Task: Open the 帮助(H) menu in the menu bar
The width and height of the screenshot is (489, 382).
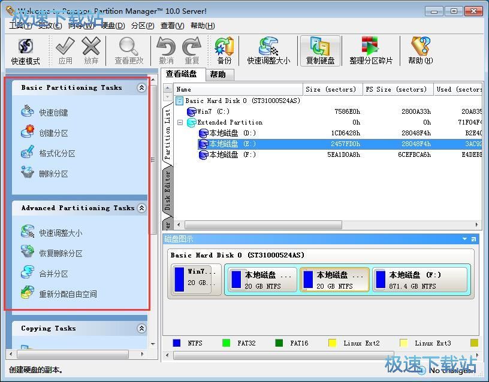Action: pos(203,26)
